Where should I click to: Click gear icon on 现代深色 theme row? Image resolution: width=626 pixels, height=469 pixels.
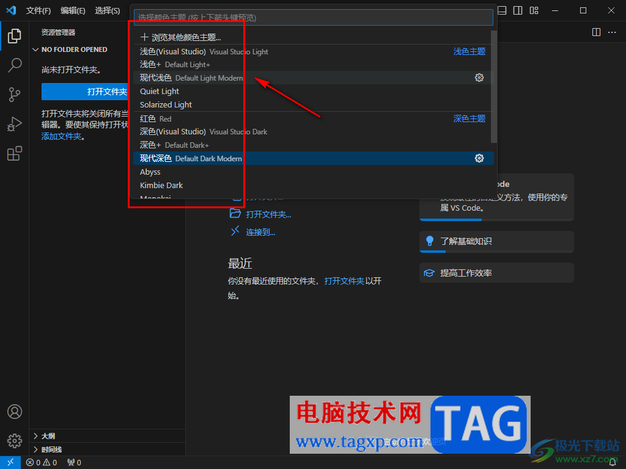pyautogui.click(x=479, y=158)
